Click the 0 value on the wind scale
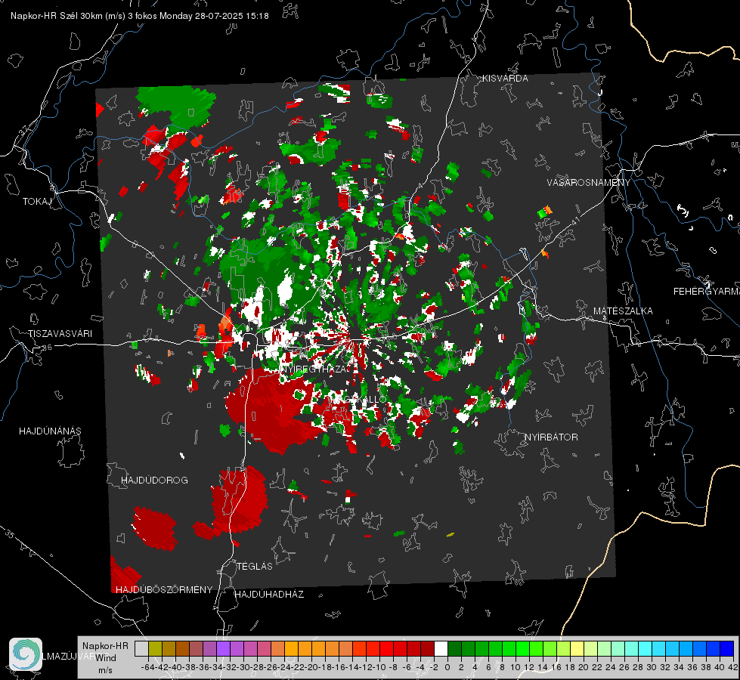The image size is (740, 680). 447,667
